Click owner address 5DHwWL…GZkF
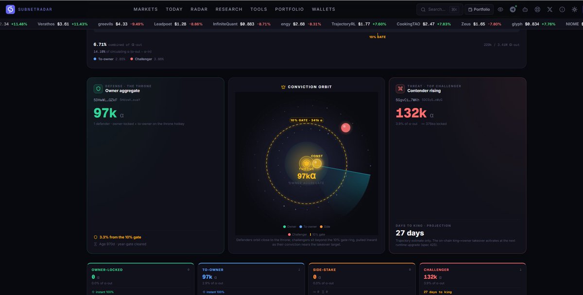The width and height of the screenshot is (583, 295). click(105, 100)
